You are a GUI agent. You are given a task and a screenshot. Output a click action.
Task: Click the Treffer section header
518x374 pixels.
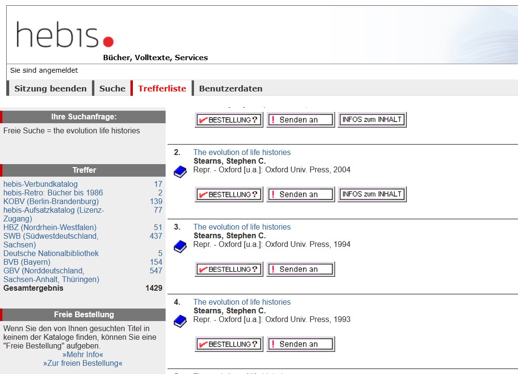[84, 170]
